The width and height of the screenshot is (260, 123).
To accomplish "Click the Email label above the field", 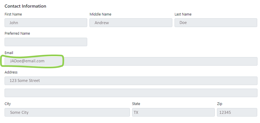I will pos(9,53).
